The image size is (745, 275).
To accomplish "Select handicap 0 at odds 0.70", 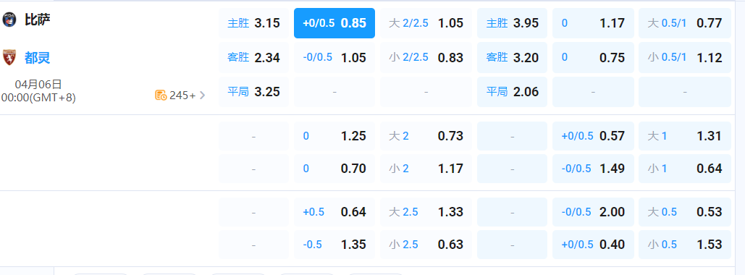I will [334, 168].
